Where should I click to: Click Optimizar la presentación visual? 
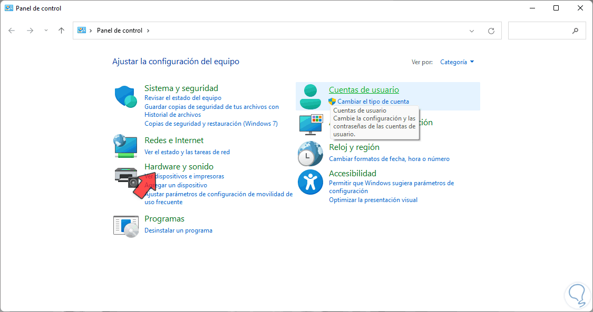pyautogui.click(x=373, y=200)
